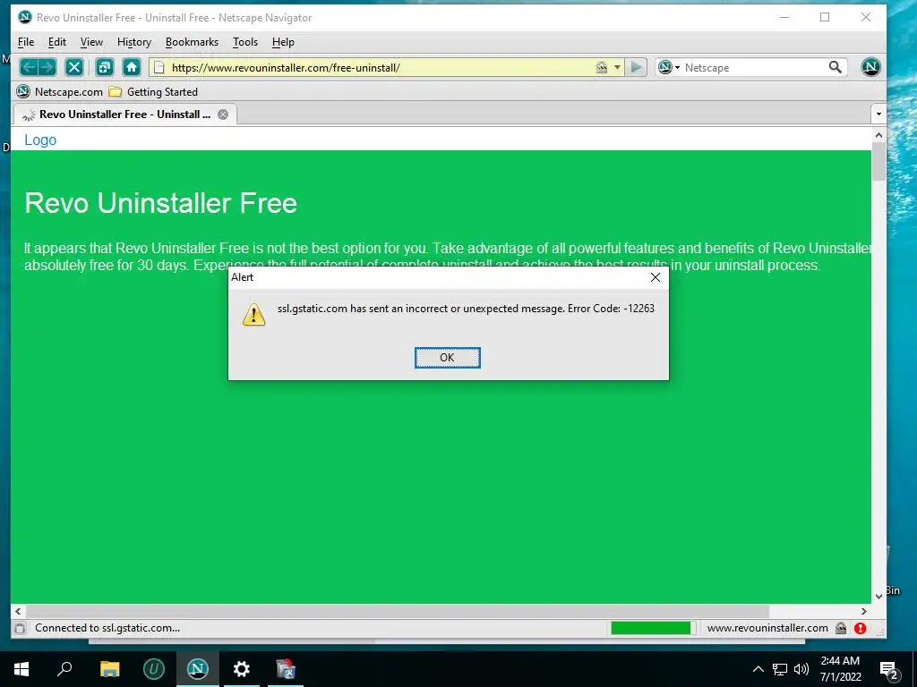Open a new tab via toolbar icon

(105, 67)
